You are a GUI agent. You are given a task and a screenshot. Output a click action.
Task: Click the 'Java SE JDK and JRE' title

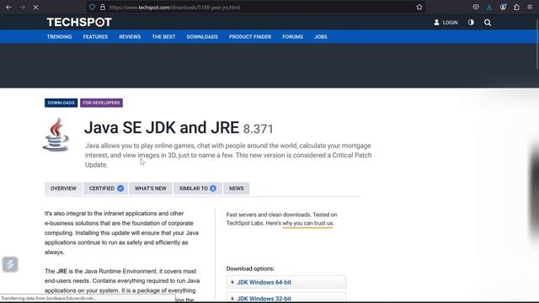pos(162,127)
